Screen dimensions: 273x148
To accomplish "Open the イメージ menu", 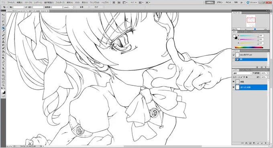I will (28, 2).
